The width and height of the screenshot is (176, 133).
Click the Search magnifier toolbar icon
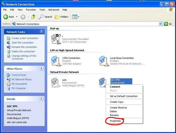tap(41, 17)
